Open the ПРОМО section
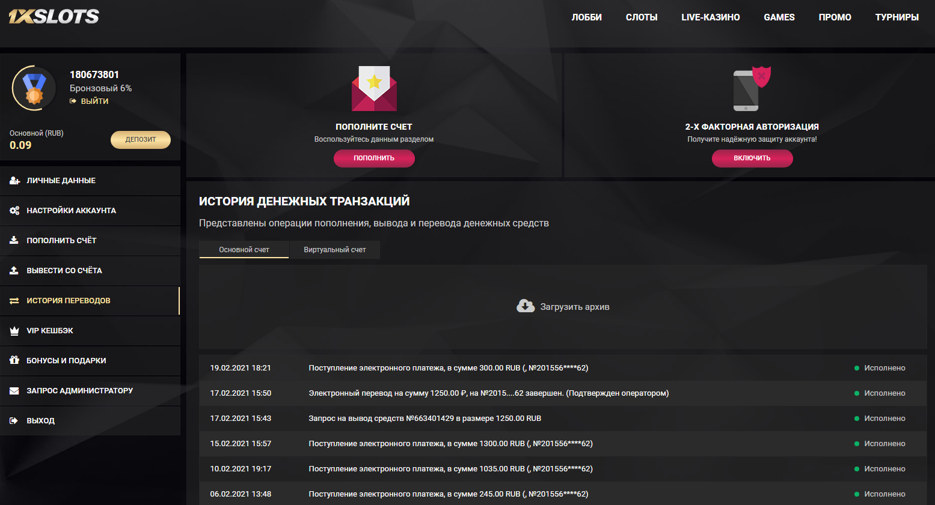Viewport: 935px width, 505px height. (835, 17)
